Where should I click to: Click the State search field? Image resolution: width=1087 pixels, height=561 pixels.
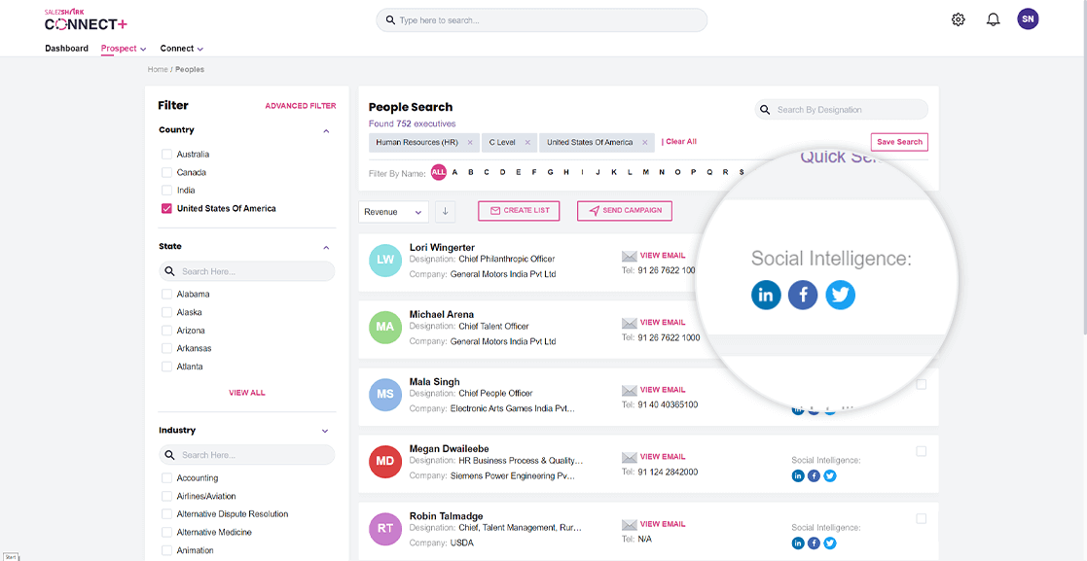pyautogui.click(x=247, y=271)
